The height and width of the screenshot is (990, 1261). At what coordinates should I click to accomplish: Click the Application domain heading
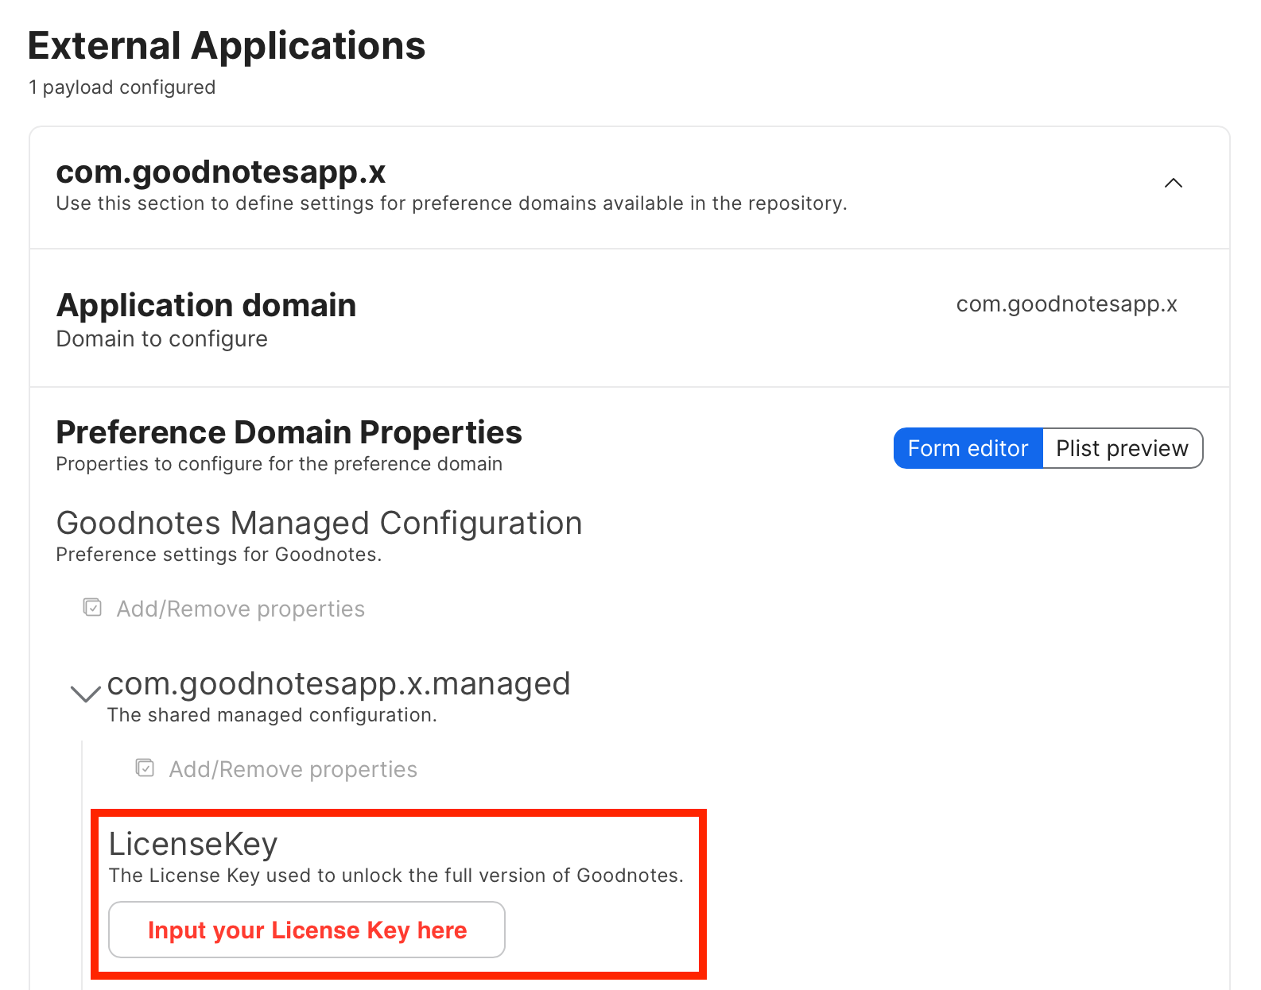pos(206,306)
